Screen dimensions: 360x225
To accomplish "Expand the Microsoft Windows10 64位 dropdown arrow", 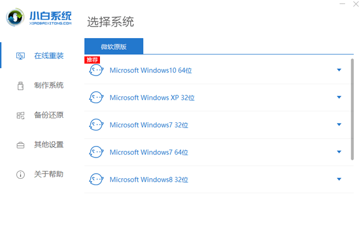I will [x=339, y=70].
